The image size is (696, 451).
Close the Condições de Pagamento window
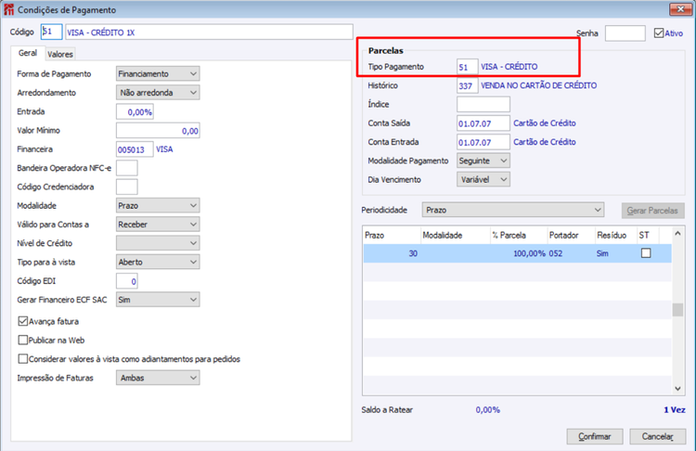(680, 9)
